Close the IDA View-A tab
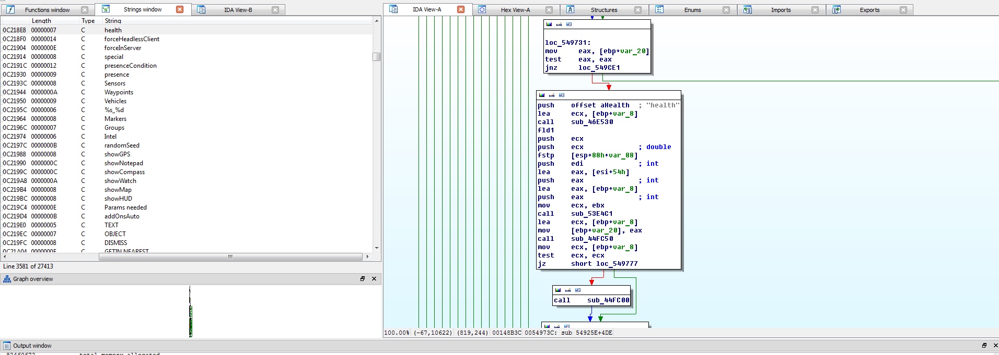The width and height of the screenshot is (999, 355). (461, 9)
